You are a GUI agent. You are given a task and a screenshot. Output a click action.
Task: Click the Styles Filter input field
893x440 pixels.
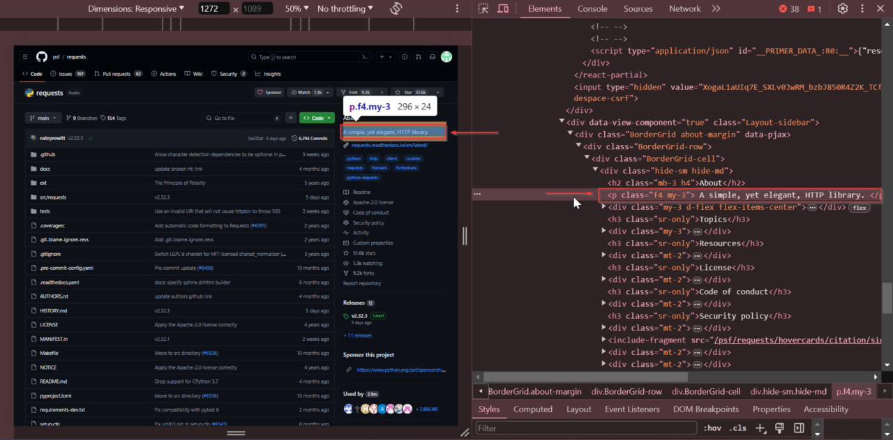click(x=586, y=428)
